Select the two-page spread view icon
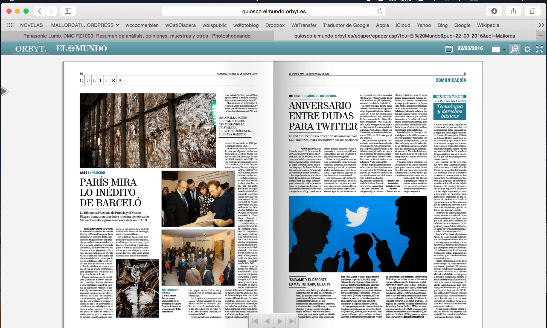Image resolution: width=547 pixels, height=328 pixels. (x=496, y=49)
